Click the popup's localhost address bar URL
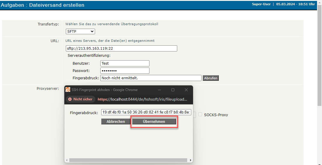Viewport: 322px width, 165px height. [x=142, y=99]
